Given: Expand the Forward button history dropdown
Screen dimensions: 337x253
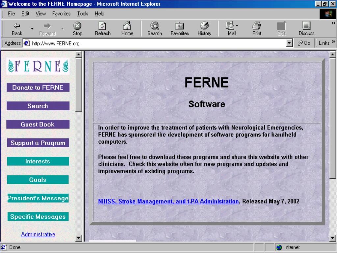Looking at the screenshot, I should coord(63,29).
